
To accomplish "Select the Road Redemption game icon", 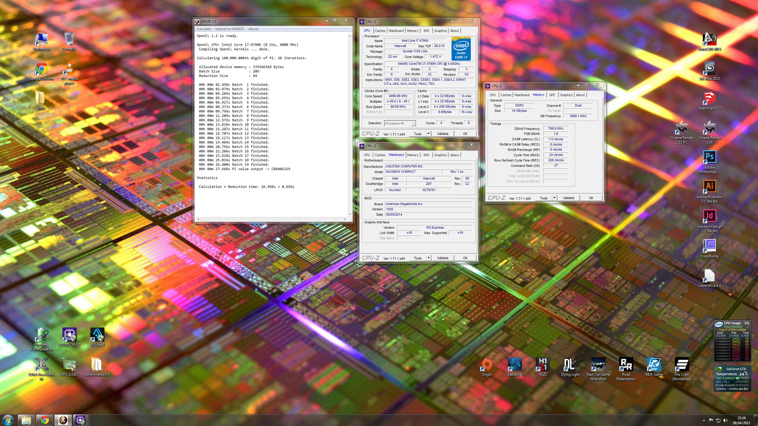I will click(626, 369).
